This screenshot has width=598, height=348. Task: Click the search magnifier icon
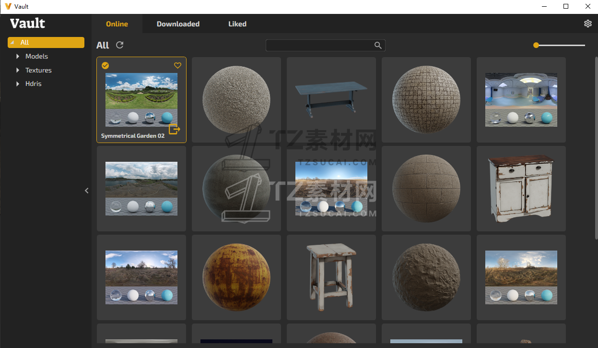point(378,45)
